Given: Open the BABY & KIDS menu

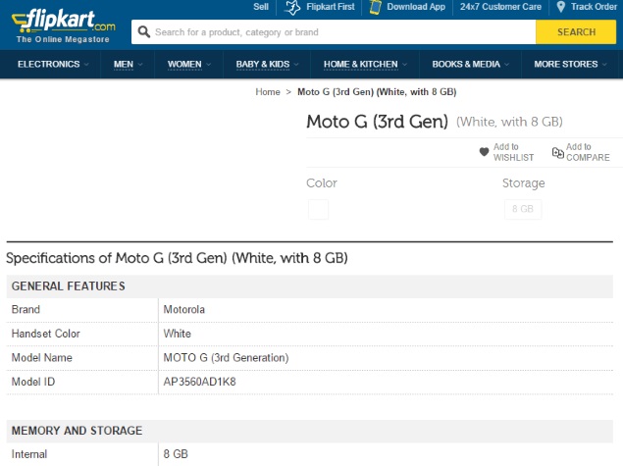Looking at the screenshot, I should point(263,64).
